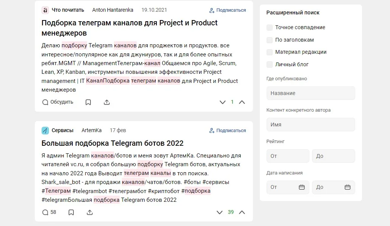Check the 'По заголовкам' option

[x=270, y=40]
